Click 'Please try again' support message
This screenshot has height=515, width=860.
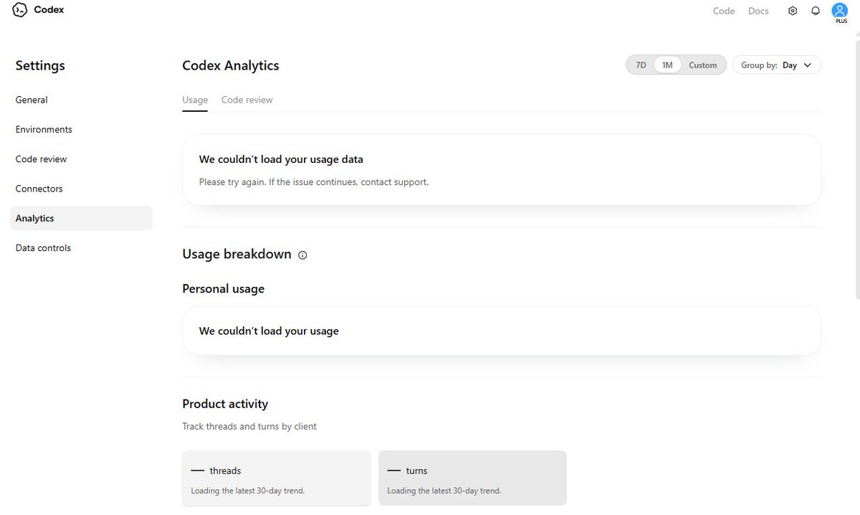click(313, 182)
